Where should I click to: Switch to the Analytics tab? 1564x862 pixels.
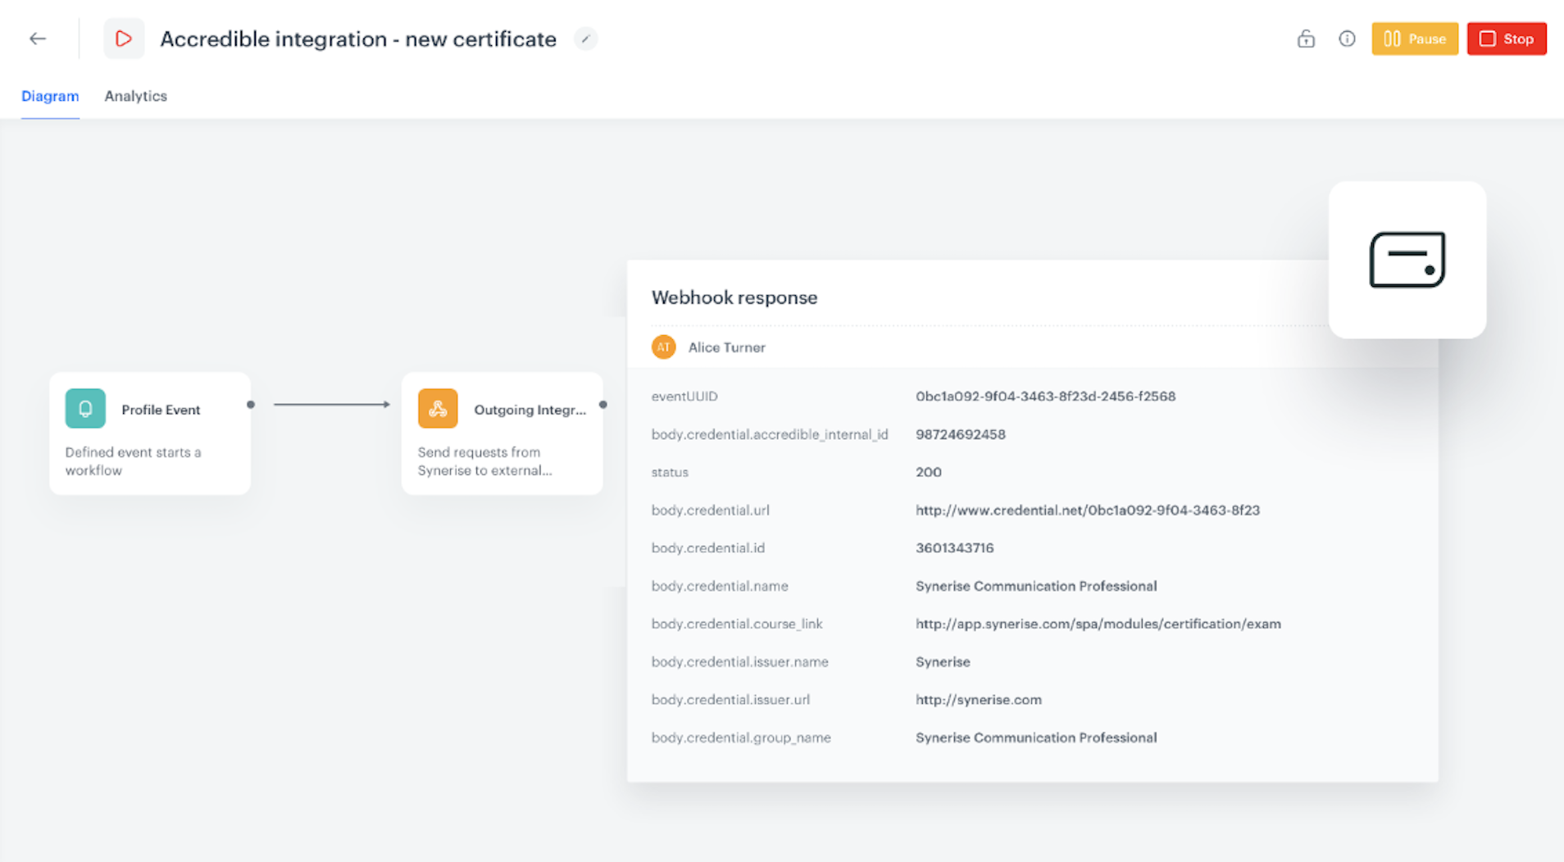pyautogui.click(x=135, y=96)
